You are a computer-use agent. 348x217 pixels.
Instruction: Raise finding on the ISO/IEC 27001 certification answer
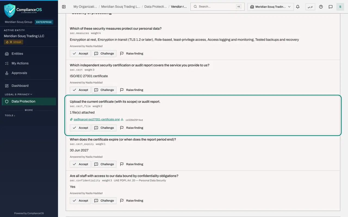(132, 90)
